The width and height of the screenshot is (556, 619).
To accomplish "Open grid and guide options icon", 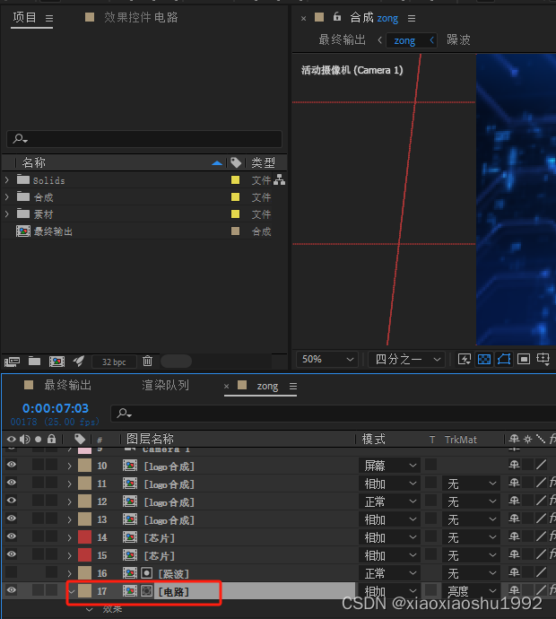I will tap(543, 359).
